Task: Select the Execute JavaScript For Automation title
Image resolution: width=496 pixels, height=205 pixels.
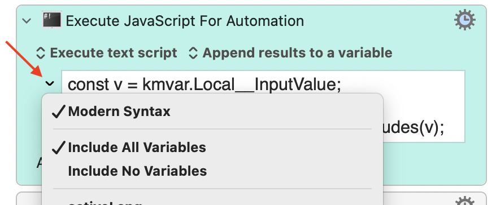Action: click(185, 21)
